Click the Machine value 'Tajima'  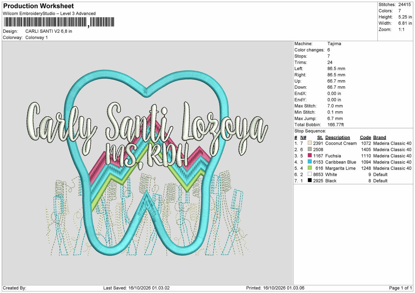coord(334,44)
